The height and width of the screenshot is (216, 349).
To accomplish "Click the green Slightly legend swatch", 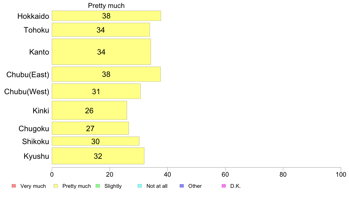I will click(98, 186).
